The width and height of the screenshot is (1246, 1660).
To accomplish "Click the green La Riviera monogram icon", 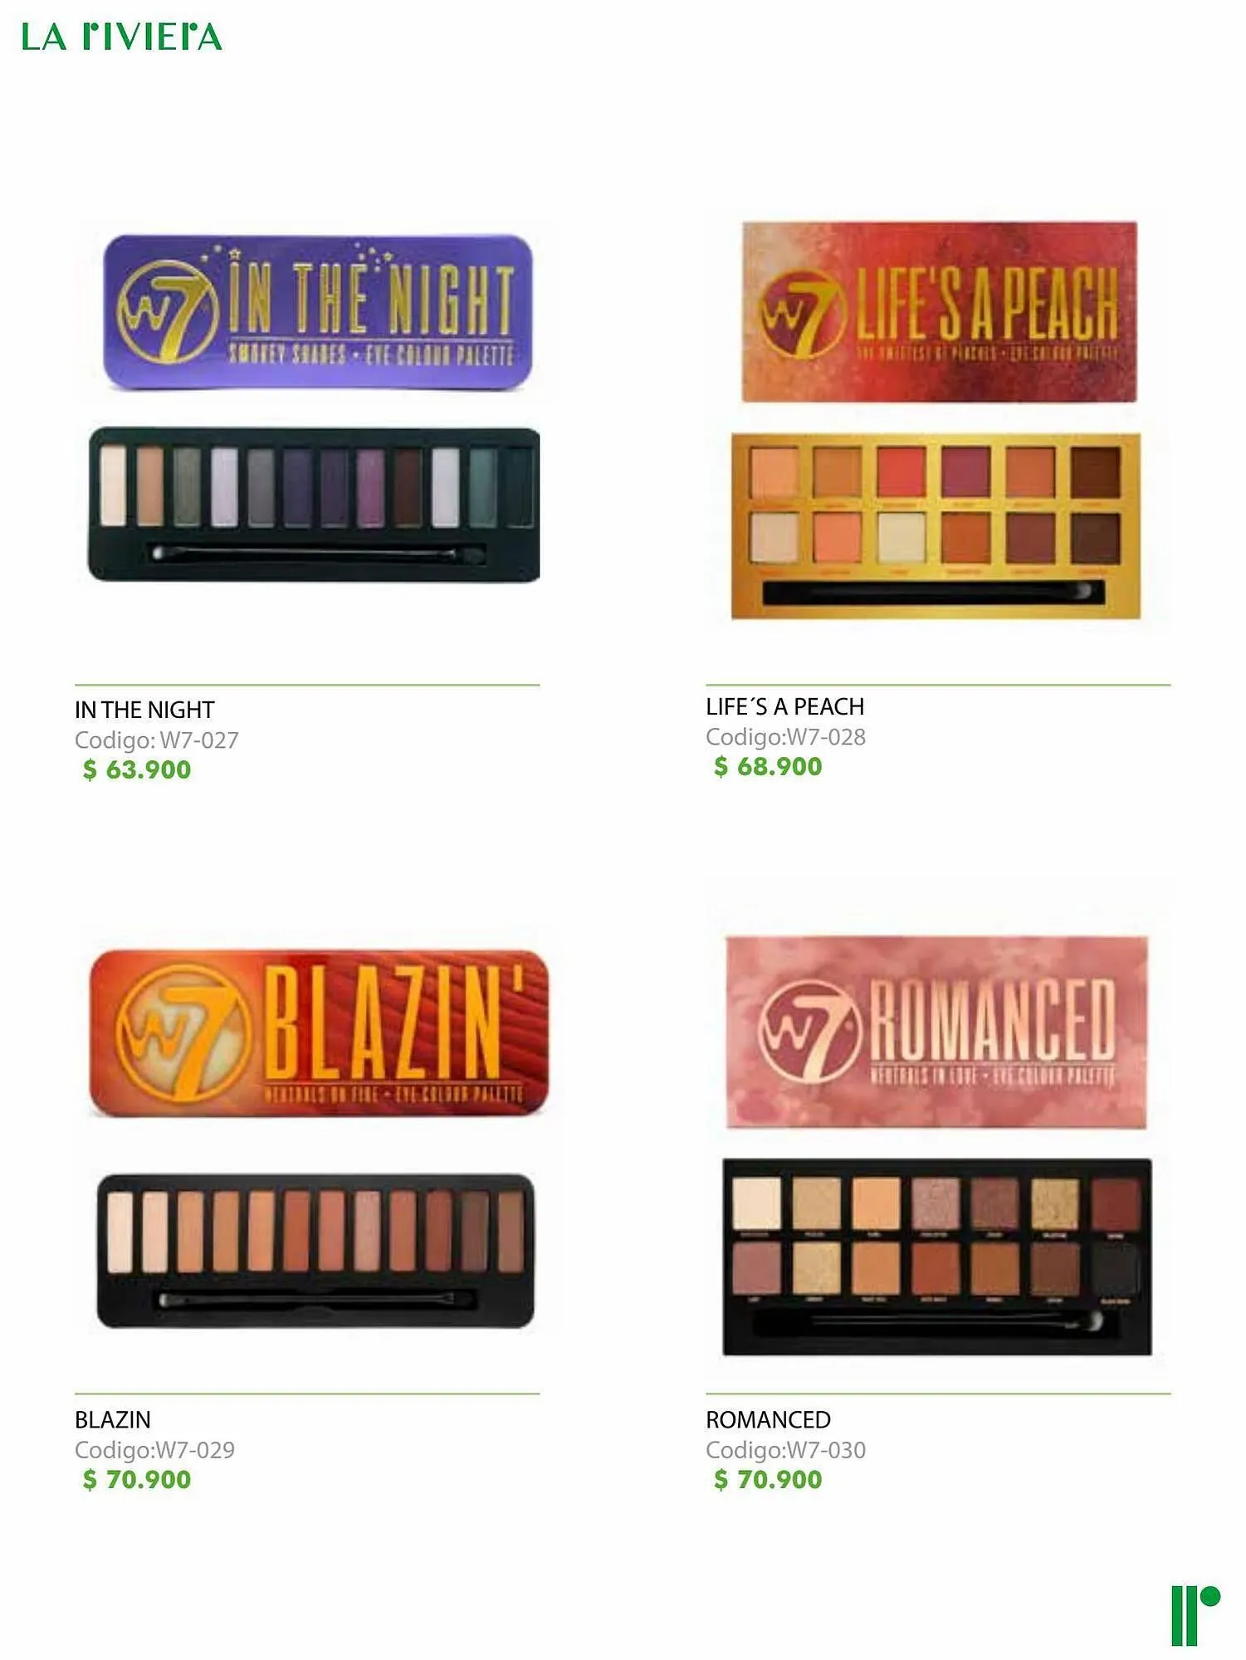I will pos(1195,1615).
